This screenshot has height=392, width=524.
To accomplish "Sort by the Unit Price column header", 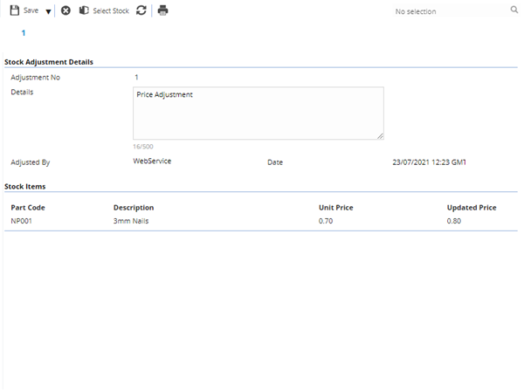I will (x=336, y=208).
